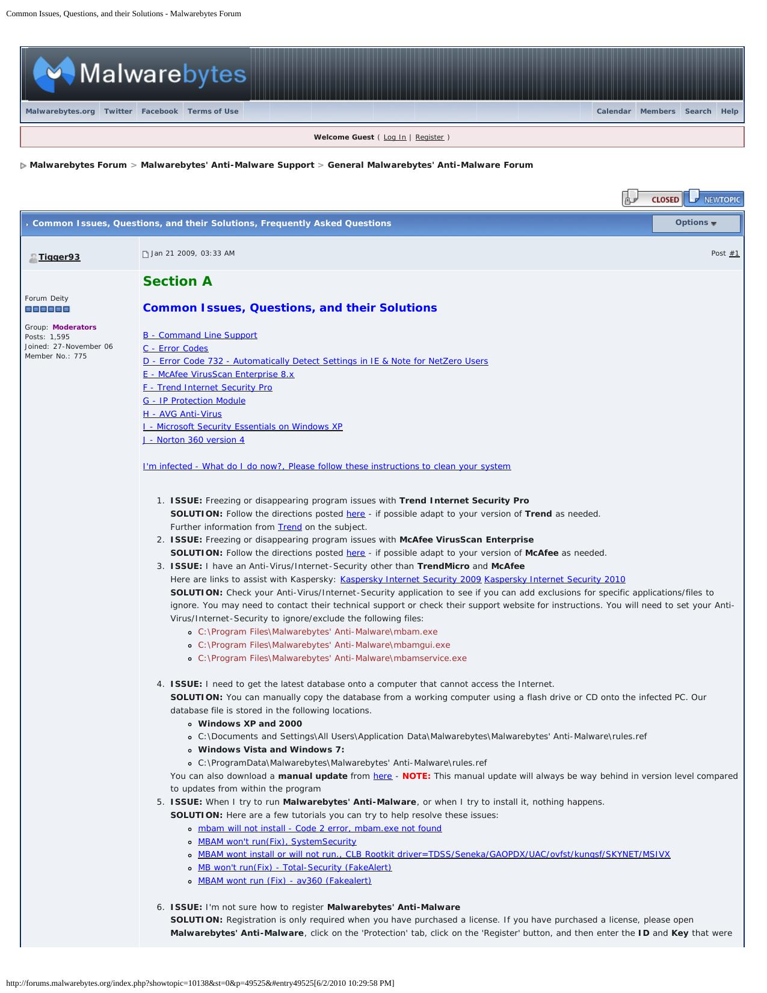Click the mbamgui.exe file path text
Image resolution: width=767 pixels, height=993 pixels.
(x=324, y=645)
